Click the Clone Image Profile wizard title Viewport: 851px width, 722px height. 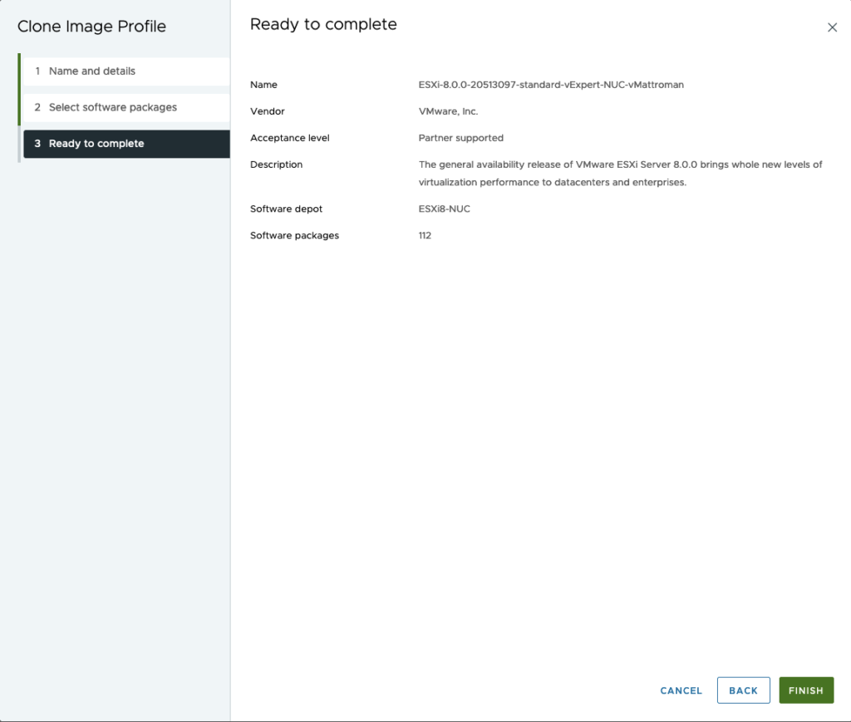pyautogui.click(x=91, y=27)
